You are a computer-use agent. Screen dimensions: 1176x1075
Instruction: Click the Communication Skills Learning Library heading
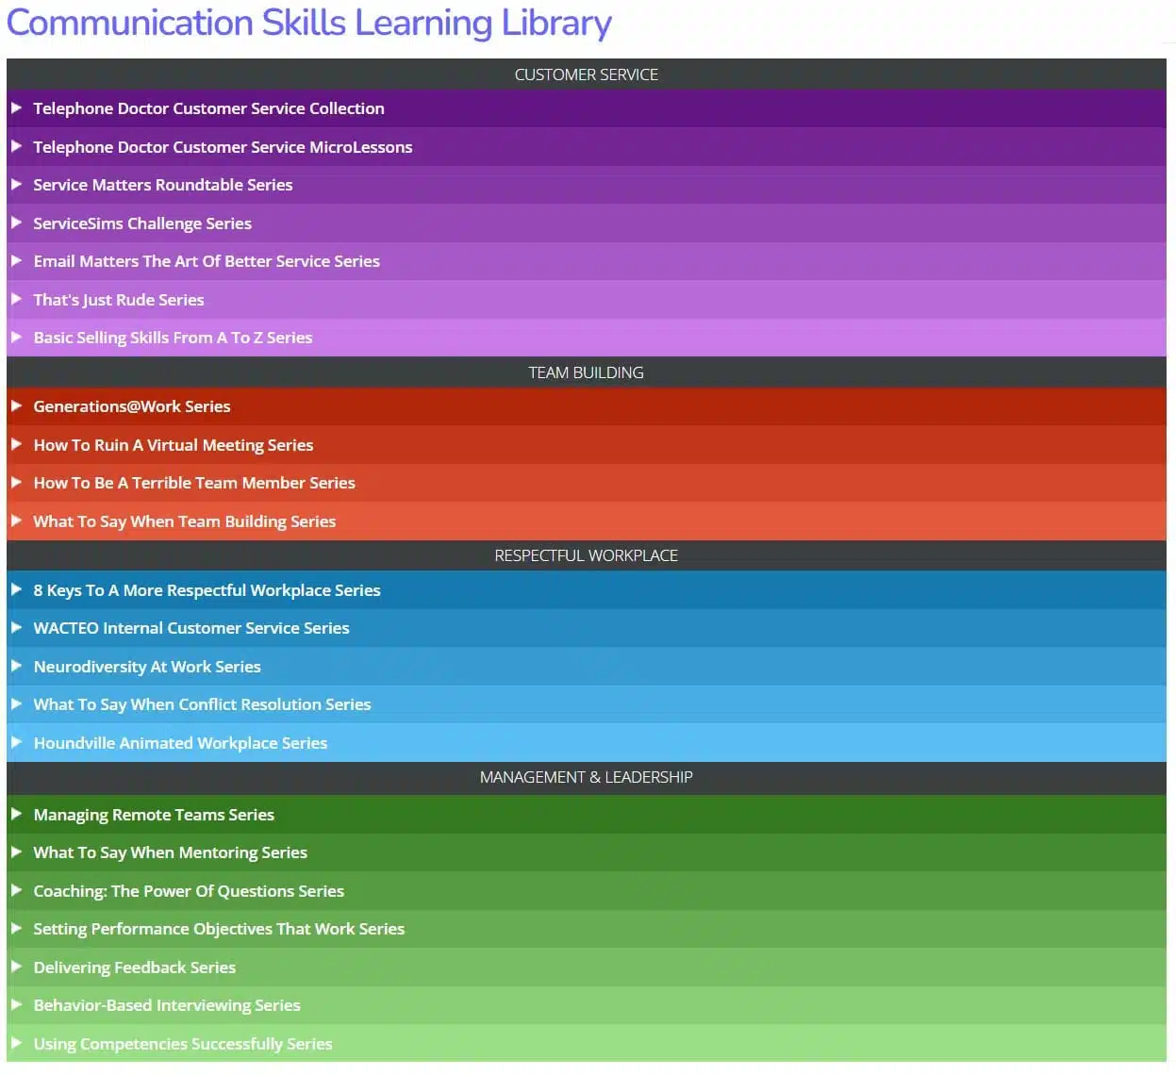pyautogui.click(x=309, y=24)
